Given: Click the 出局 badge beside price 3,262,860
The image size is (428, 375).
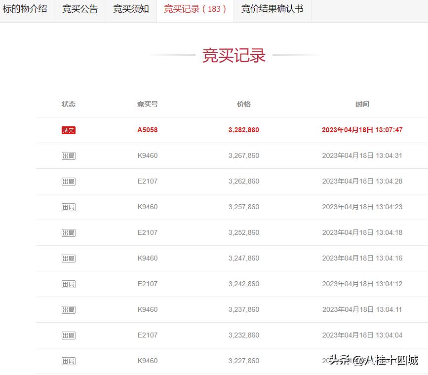Looking at the screenshot, I should point(69,181).
